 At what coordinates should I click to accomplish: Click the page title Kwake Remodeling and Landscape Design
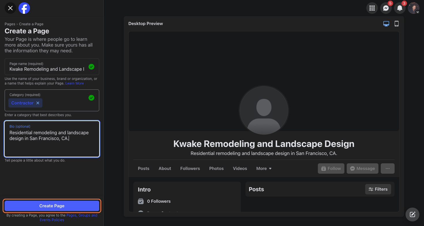(x=264, y=144)
